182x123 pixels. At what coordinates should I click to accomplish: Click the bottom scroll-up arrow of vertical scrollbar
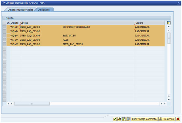pyautogui.click(x=169, y=96)
